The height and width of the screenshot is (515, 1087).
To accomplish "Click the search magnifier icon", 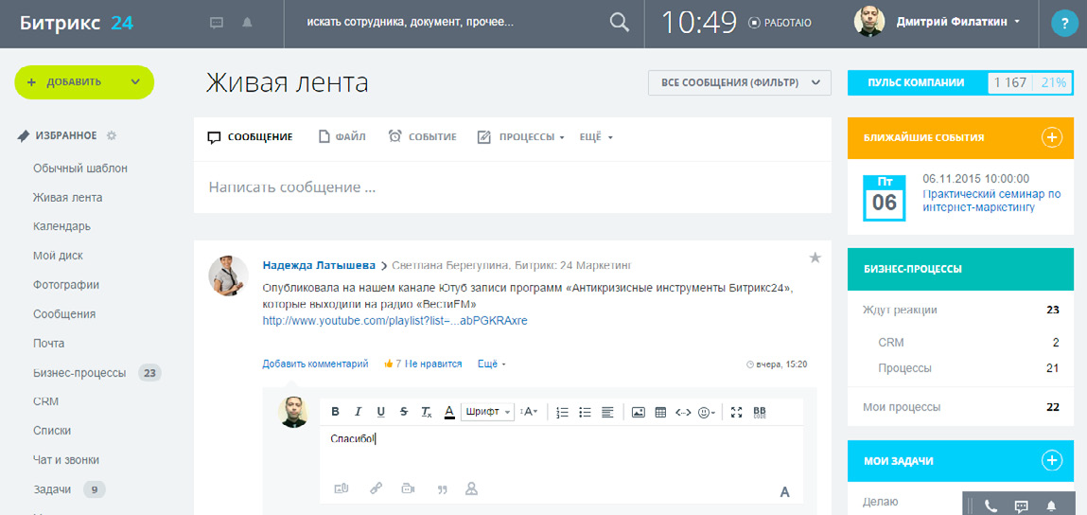I will point(619,23).
